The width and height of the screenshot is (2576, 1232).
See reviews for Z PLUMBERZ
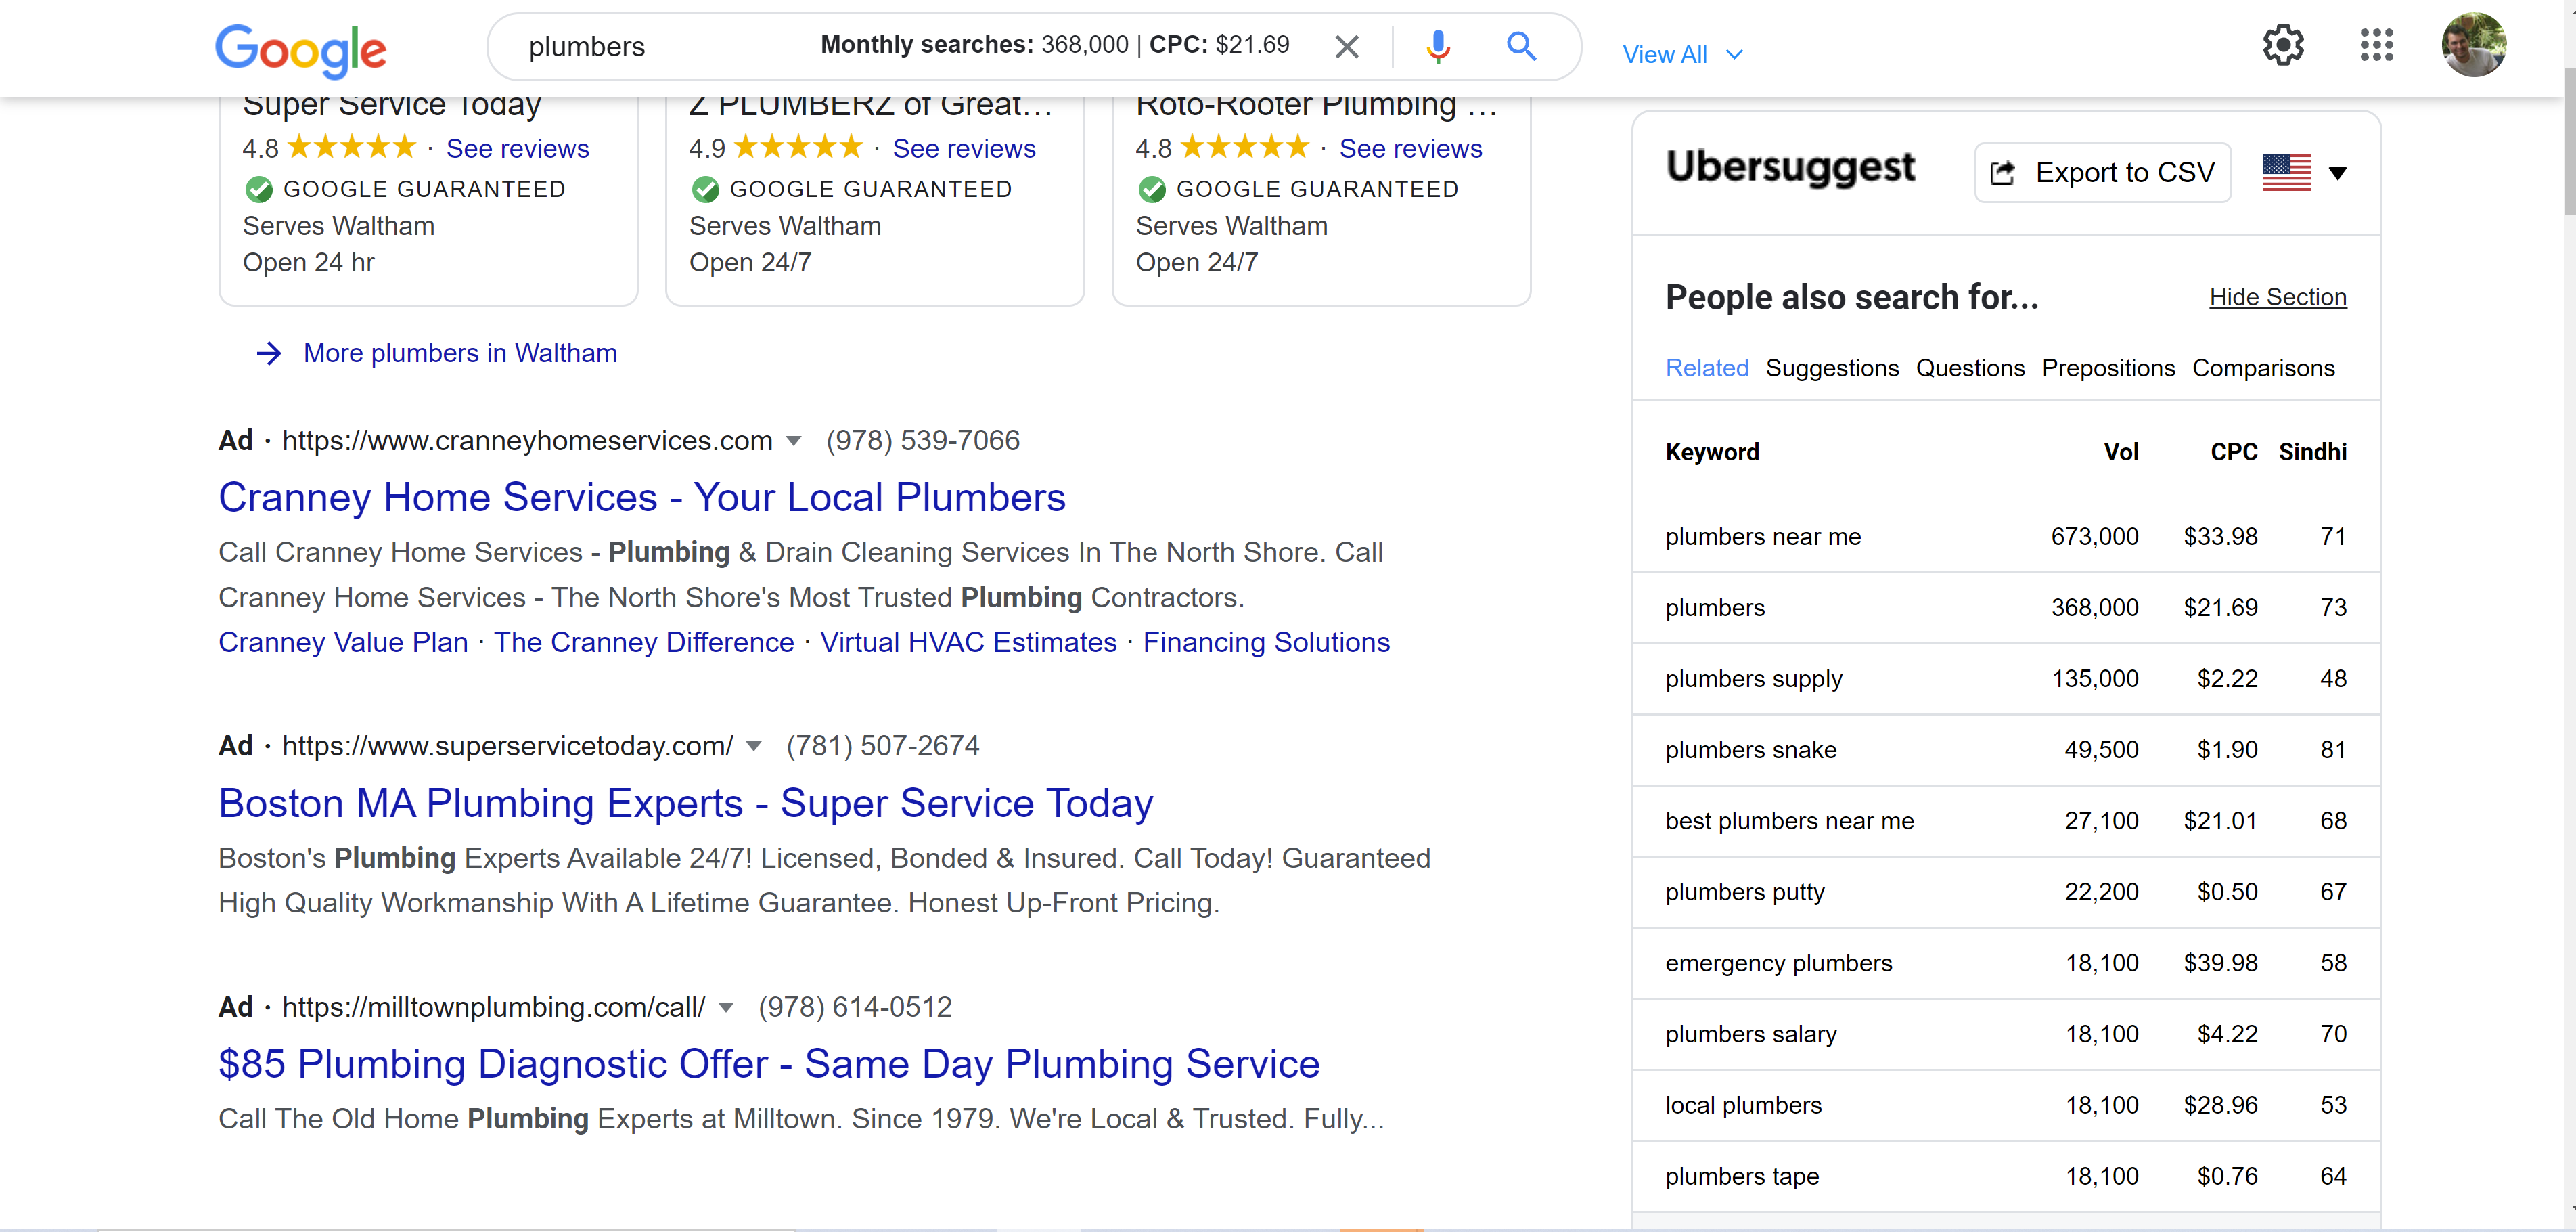(964, 148)
